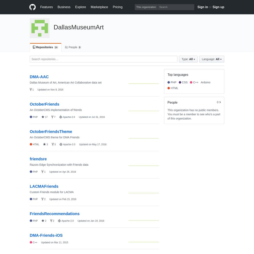Click the fork count 7 on OctoberFriends
This screenshot has width=254, height=254.
tap(53, 117)
